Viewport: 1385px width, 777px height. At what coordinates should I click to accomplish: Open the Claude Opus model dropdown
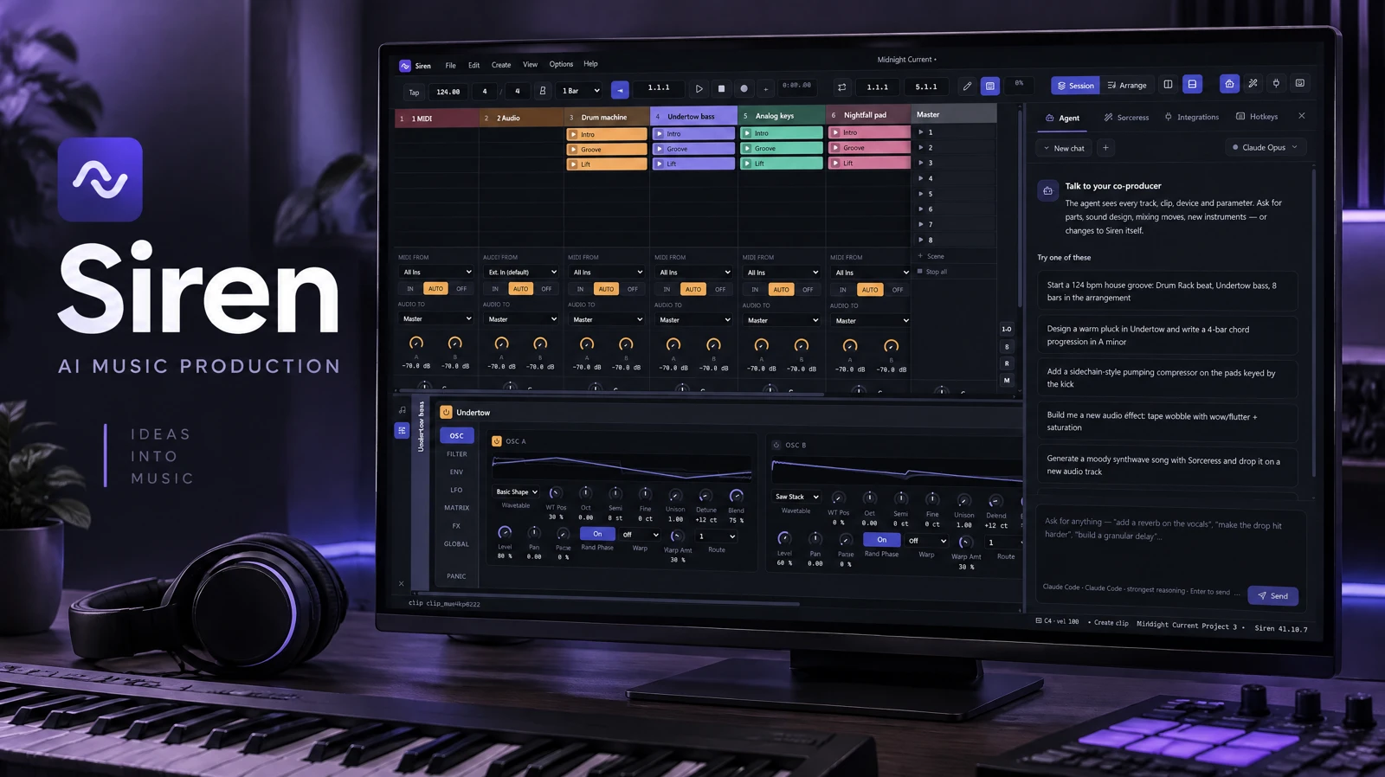[1265, 148]
